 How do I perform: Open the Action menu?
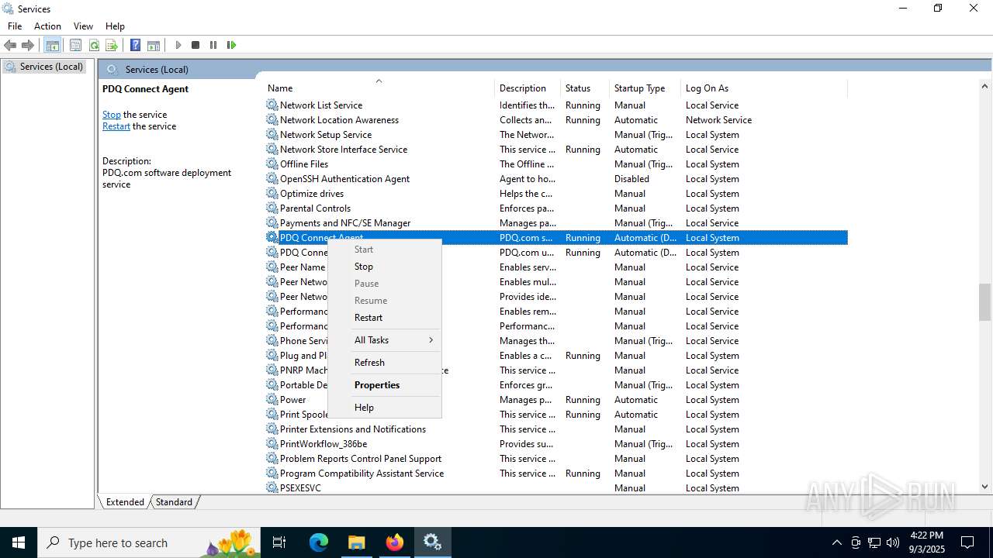(x=47, y=26)
